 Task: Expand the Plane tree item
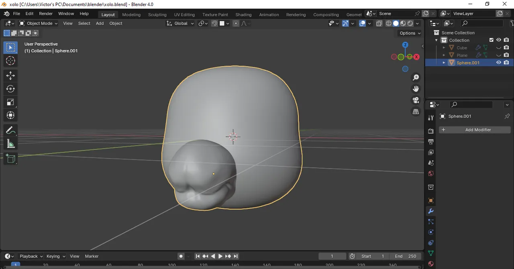[x=444, y=55]
